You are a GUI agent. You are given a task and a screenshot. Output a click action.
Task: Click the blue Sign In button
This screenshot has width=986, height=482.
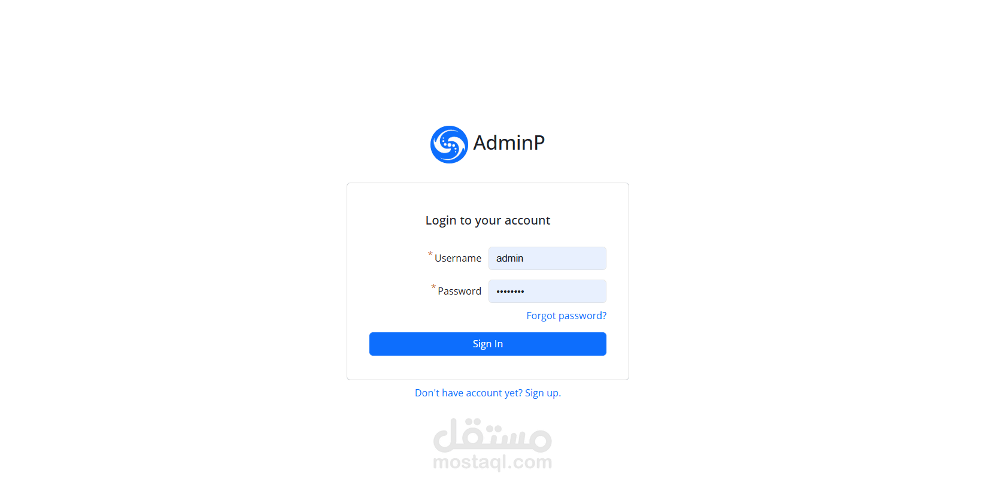487,344
